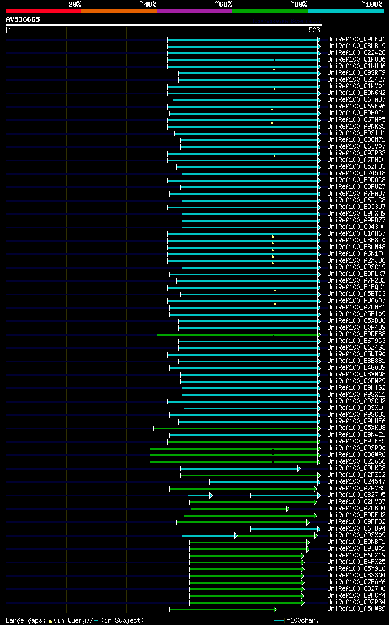Open the UniRef100_Q7FAY6 entry
This screenshot has width=389, height=625.
click(x=356, y=582)
